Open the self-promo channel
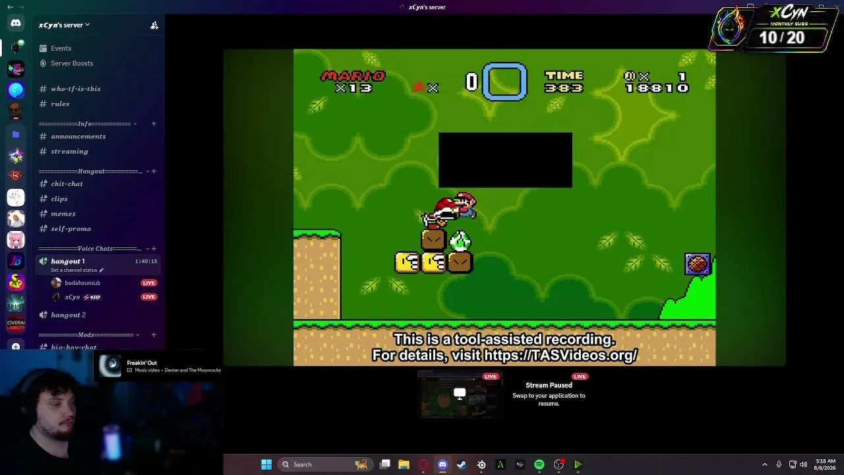 (x=99, y=228)
